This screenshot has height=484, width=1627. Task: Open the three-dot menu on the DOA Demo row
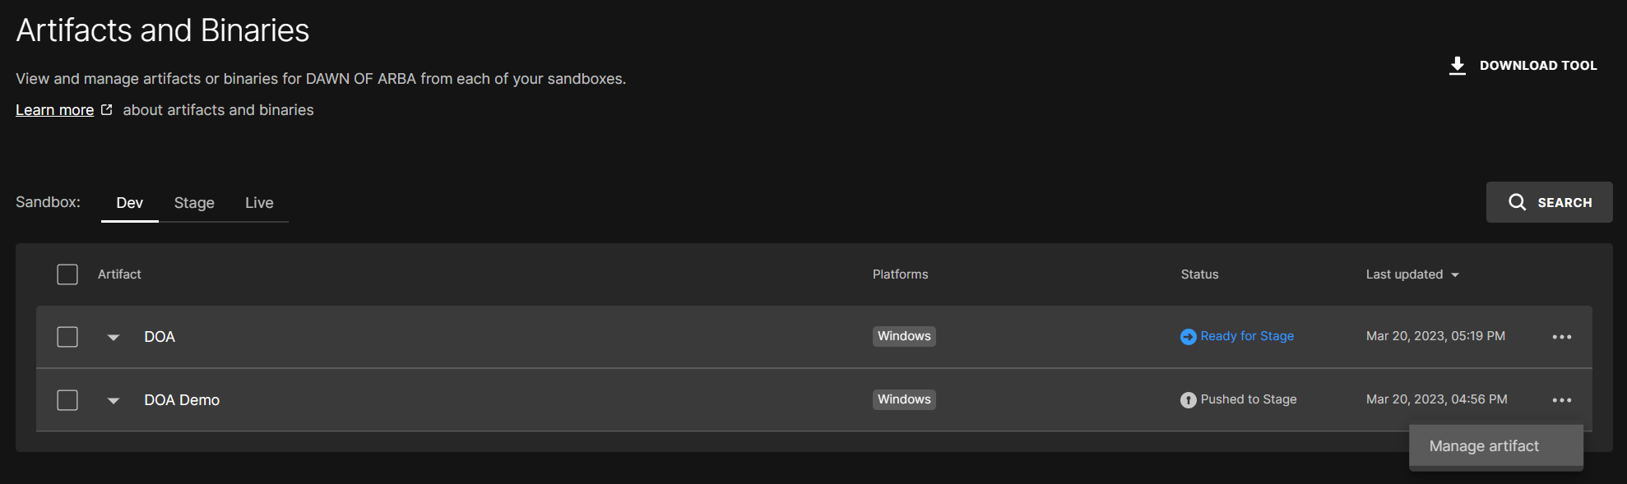1562,399
